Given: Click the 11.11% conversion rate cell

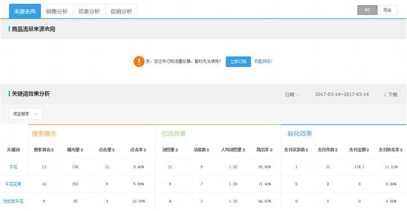Looking at the screenshot, I should (391, 167).
